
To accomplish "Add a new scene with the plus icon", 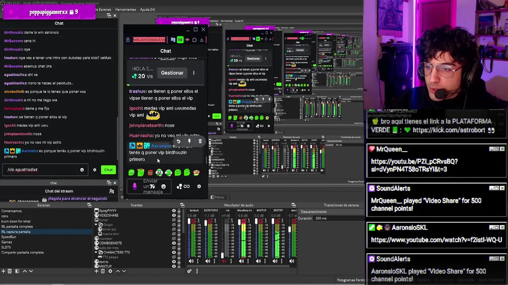I will coord(4,271).
